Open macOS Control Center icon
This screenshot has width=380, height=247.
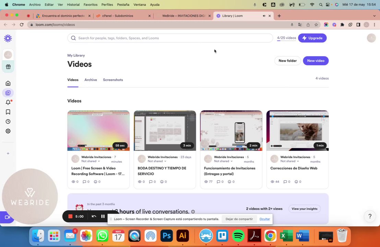328,4
